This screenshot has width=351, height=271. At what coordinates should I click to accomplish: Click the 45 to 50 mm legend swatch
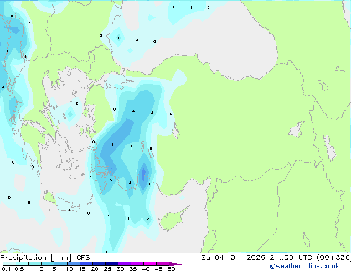(163, 264)
